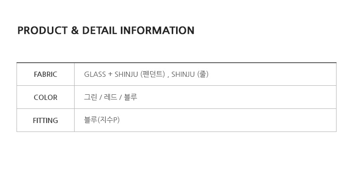Select the word DETAIL in the heading
354x181 pixels.
[x=99, y=31]
